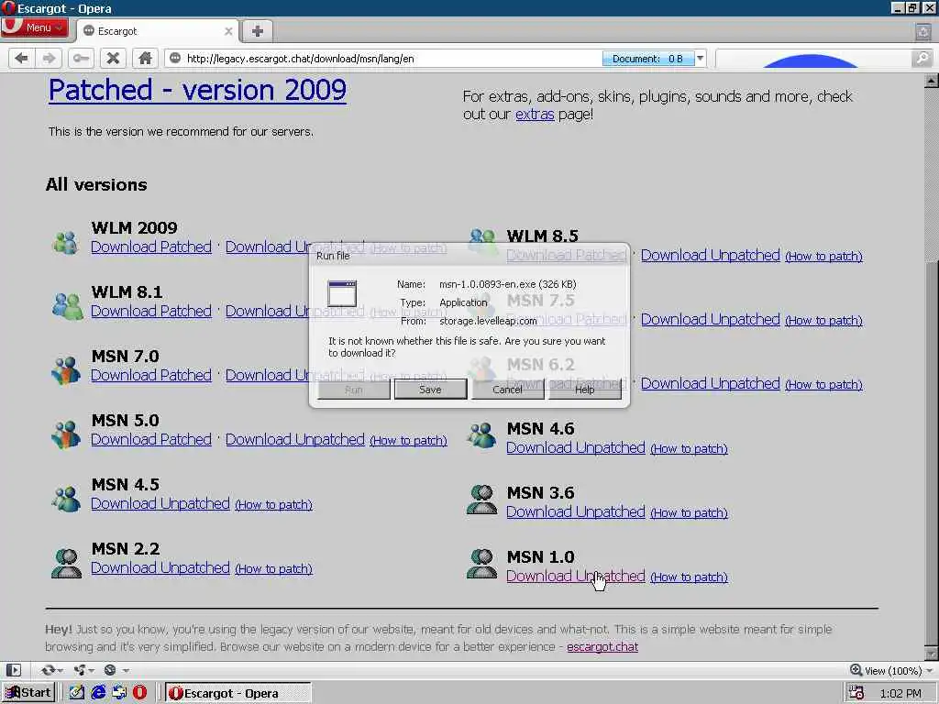Download Unpatched MSN 7.5
This screenshot has height=704, width=939.
711,319
